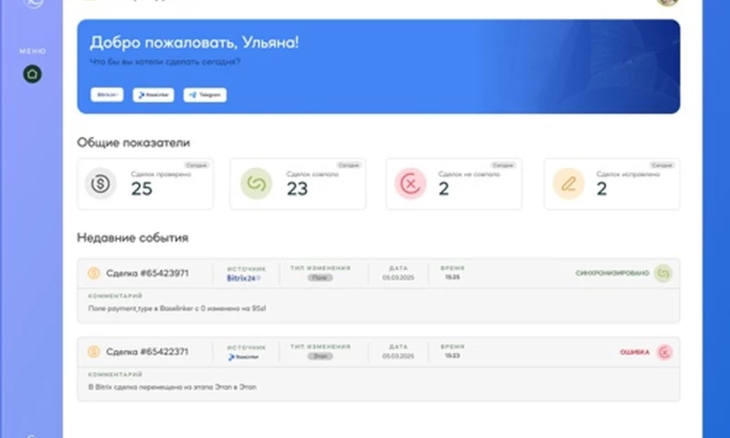Click the red error status icon

(664, 352)
